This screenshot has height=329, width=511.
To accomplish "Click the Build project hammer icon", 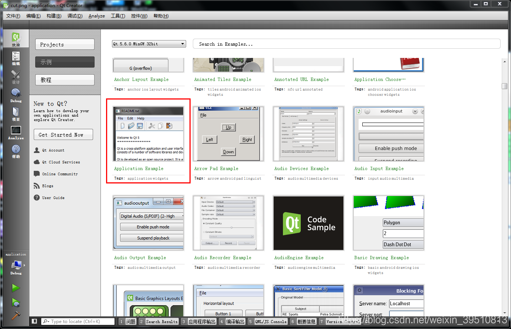I will pos(16,316).
